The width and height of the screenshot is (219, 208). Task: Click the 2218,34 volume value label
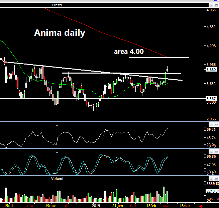pyautogui.click(x=212, y=191)
